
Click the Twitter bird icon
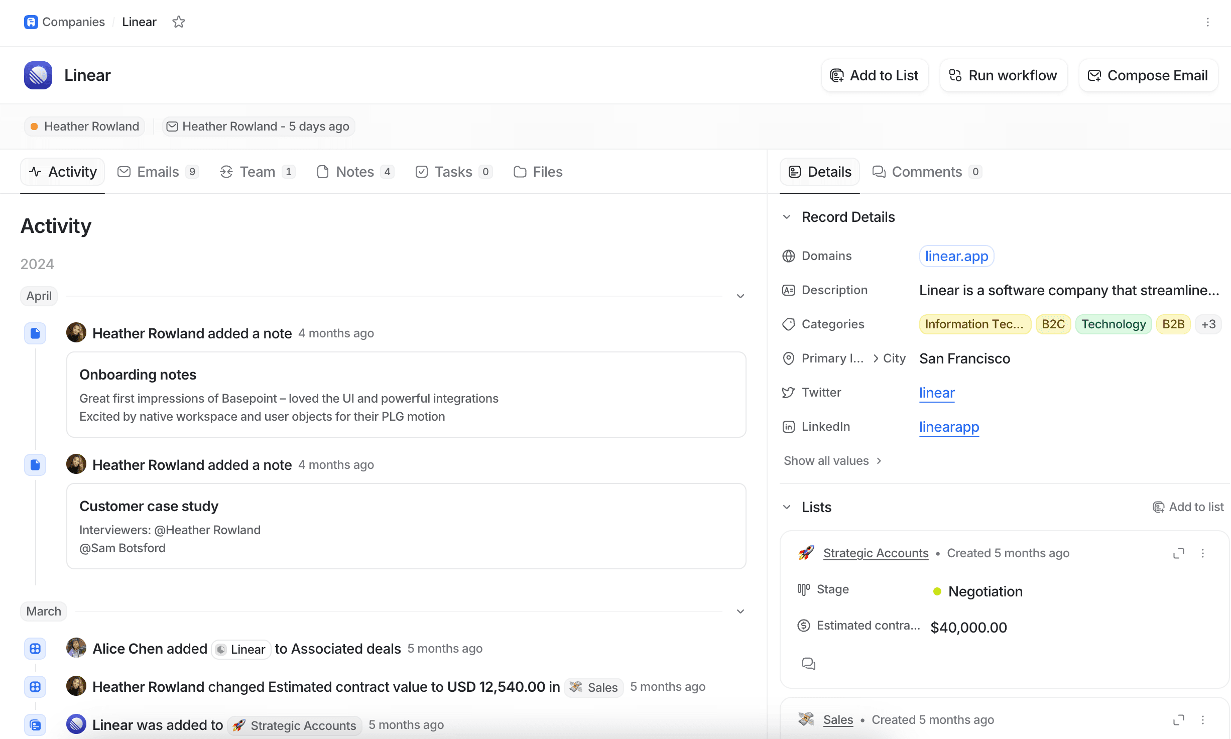tap(789, 393)
